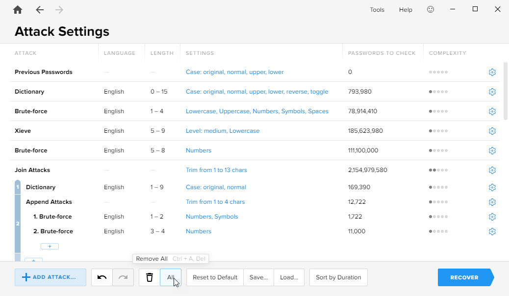
Task: Click the LANGUAGE column header
Action: (120, 53)
